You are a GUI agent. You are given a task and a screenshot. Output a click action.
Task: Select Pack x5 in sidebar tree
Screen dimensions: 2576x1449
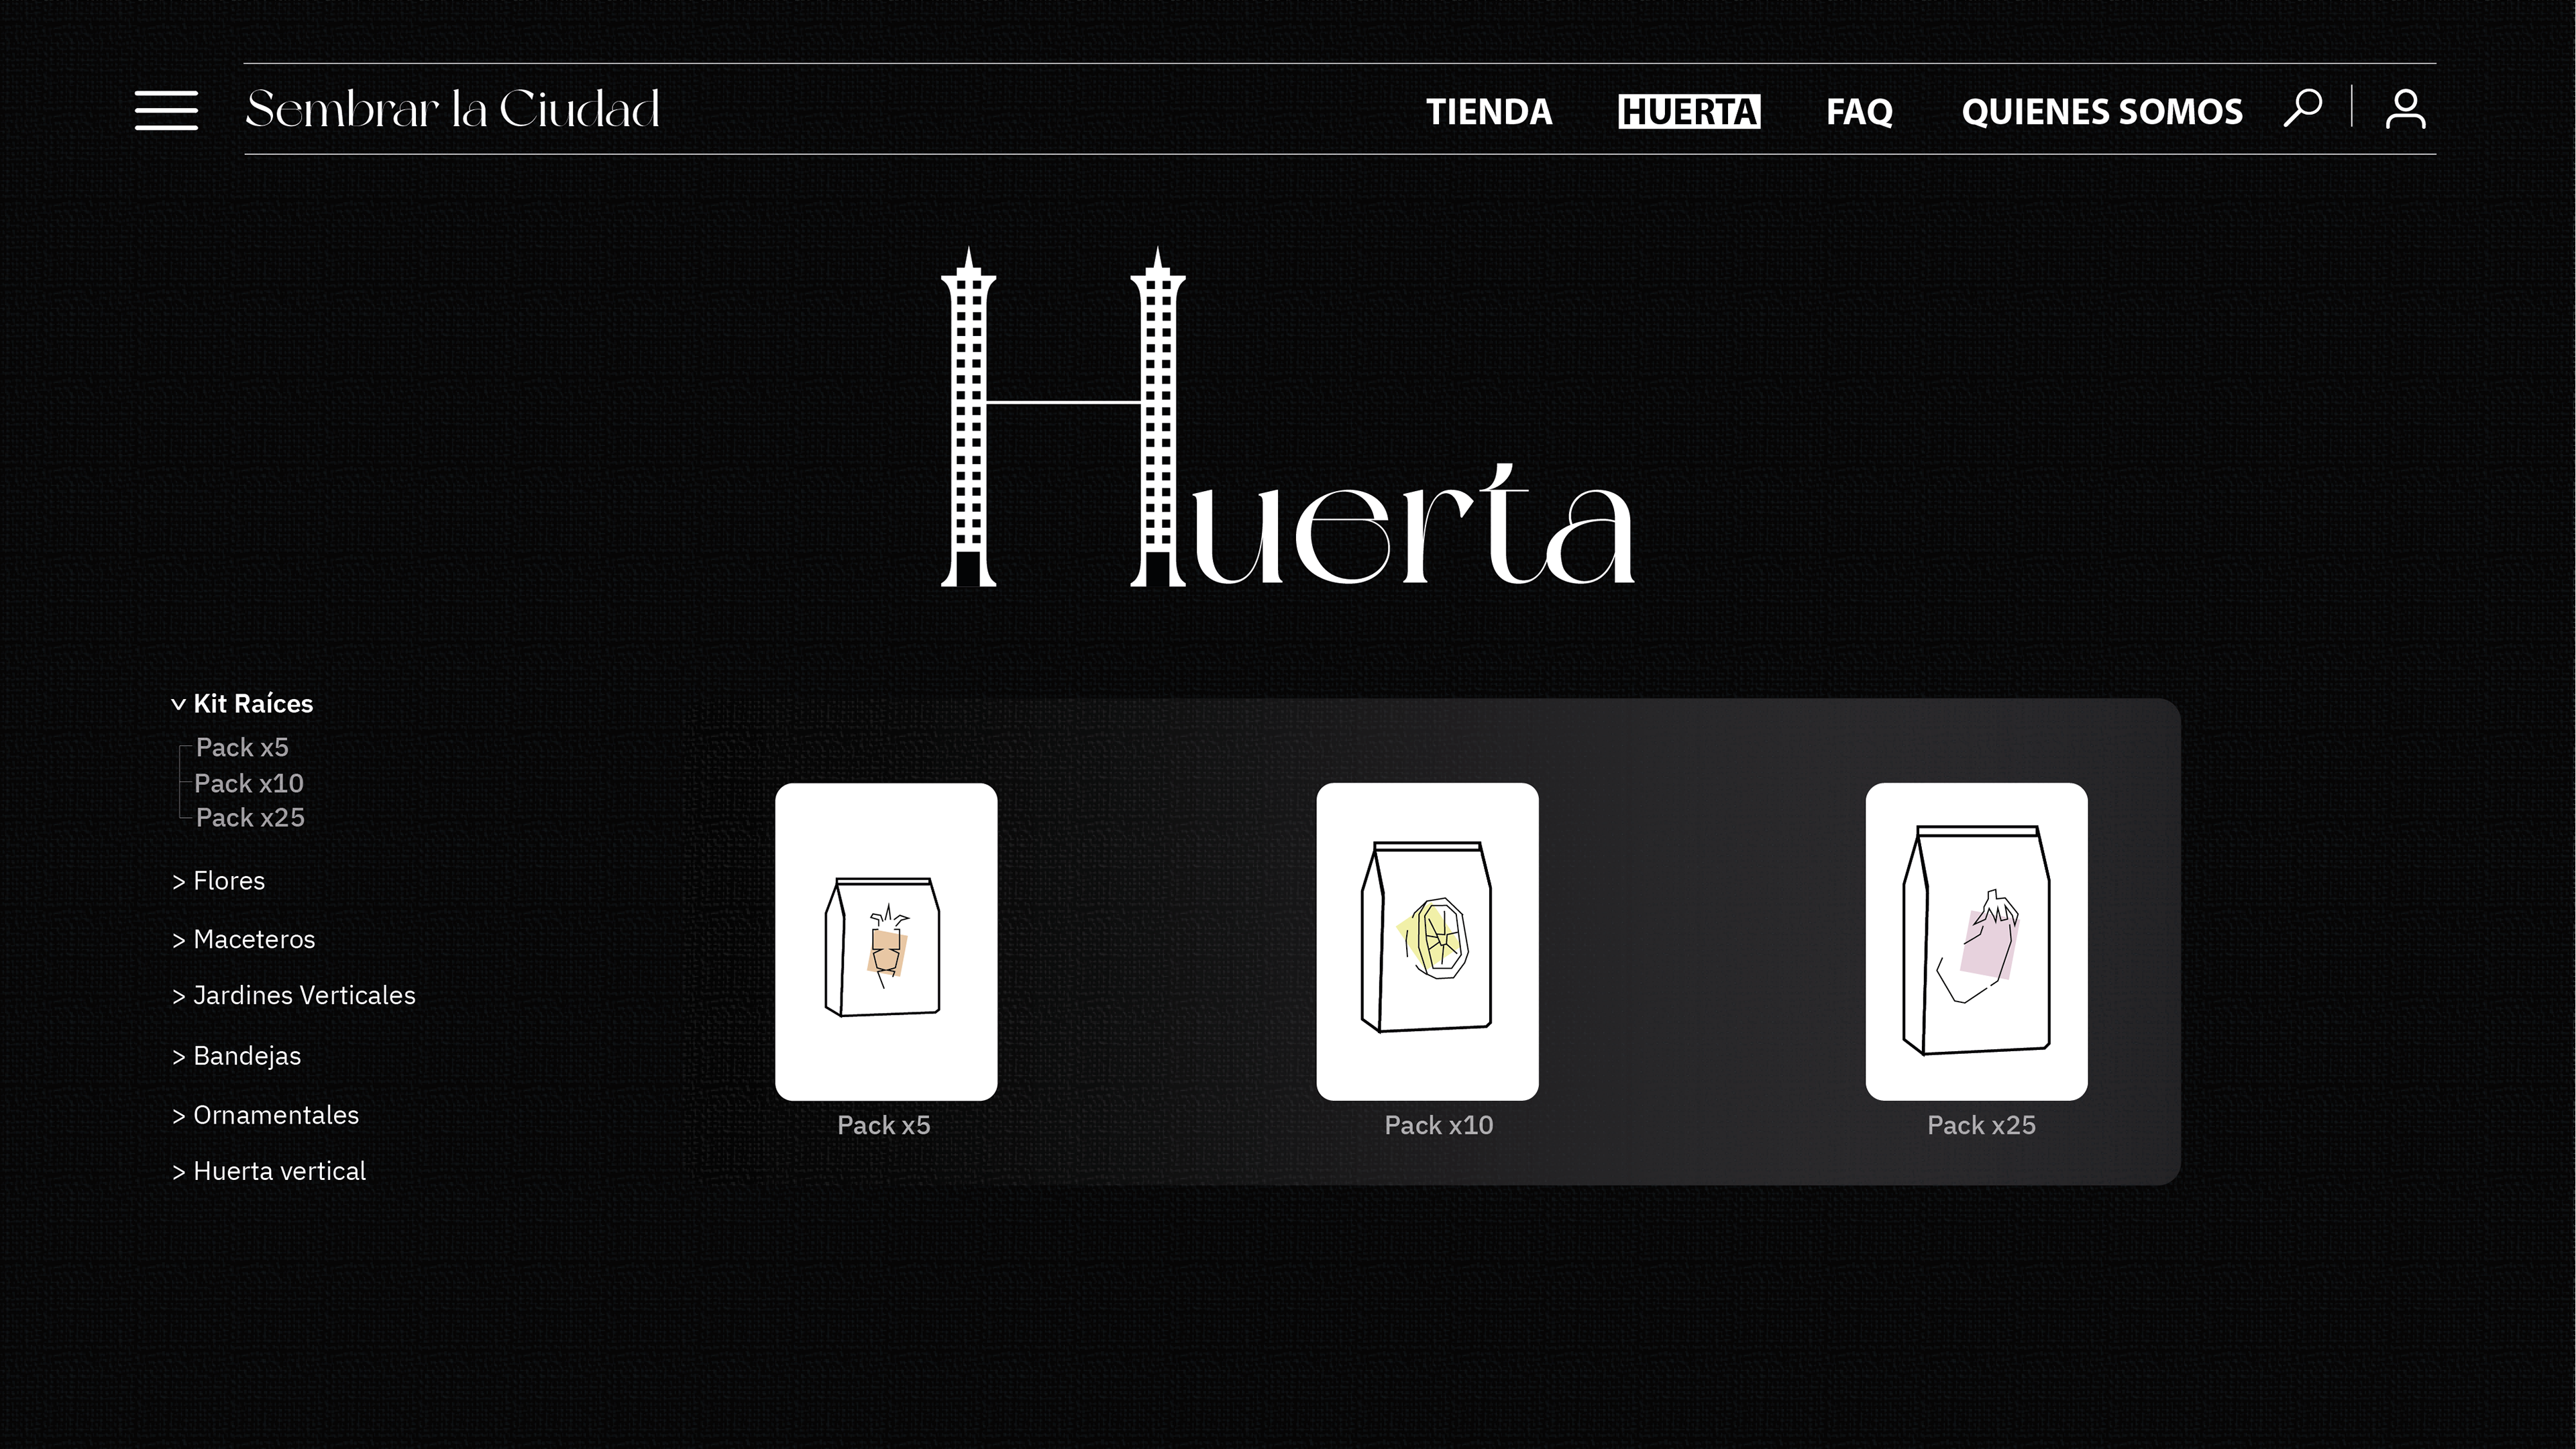pos(242,747)
